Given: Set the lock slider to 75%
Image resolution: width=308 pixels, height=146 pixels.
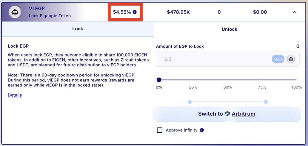Looking at the screenshot, I should point(262,80).
